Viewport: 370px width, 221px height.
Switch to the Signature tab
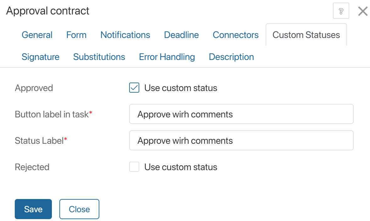[41, 57]
